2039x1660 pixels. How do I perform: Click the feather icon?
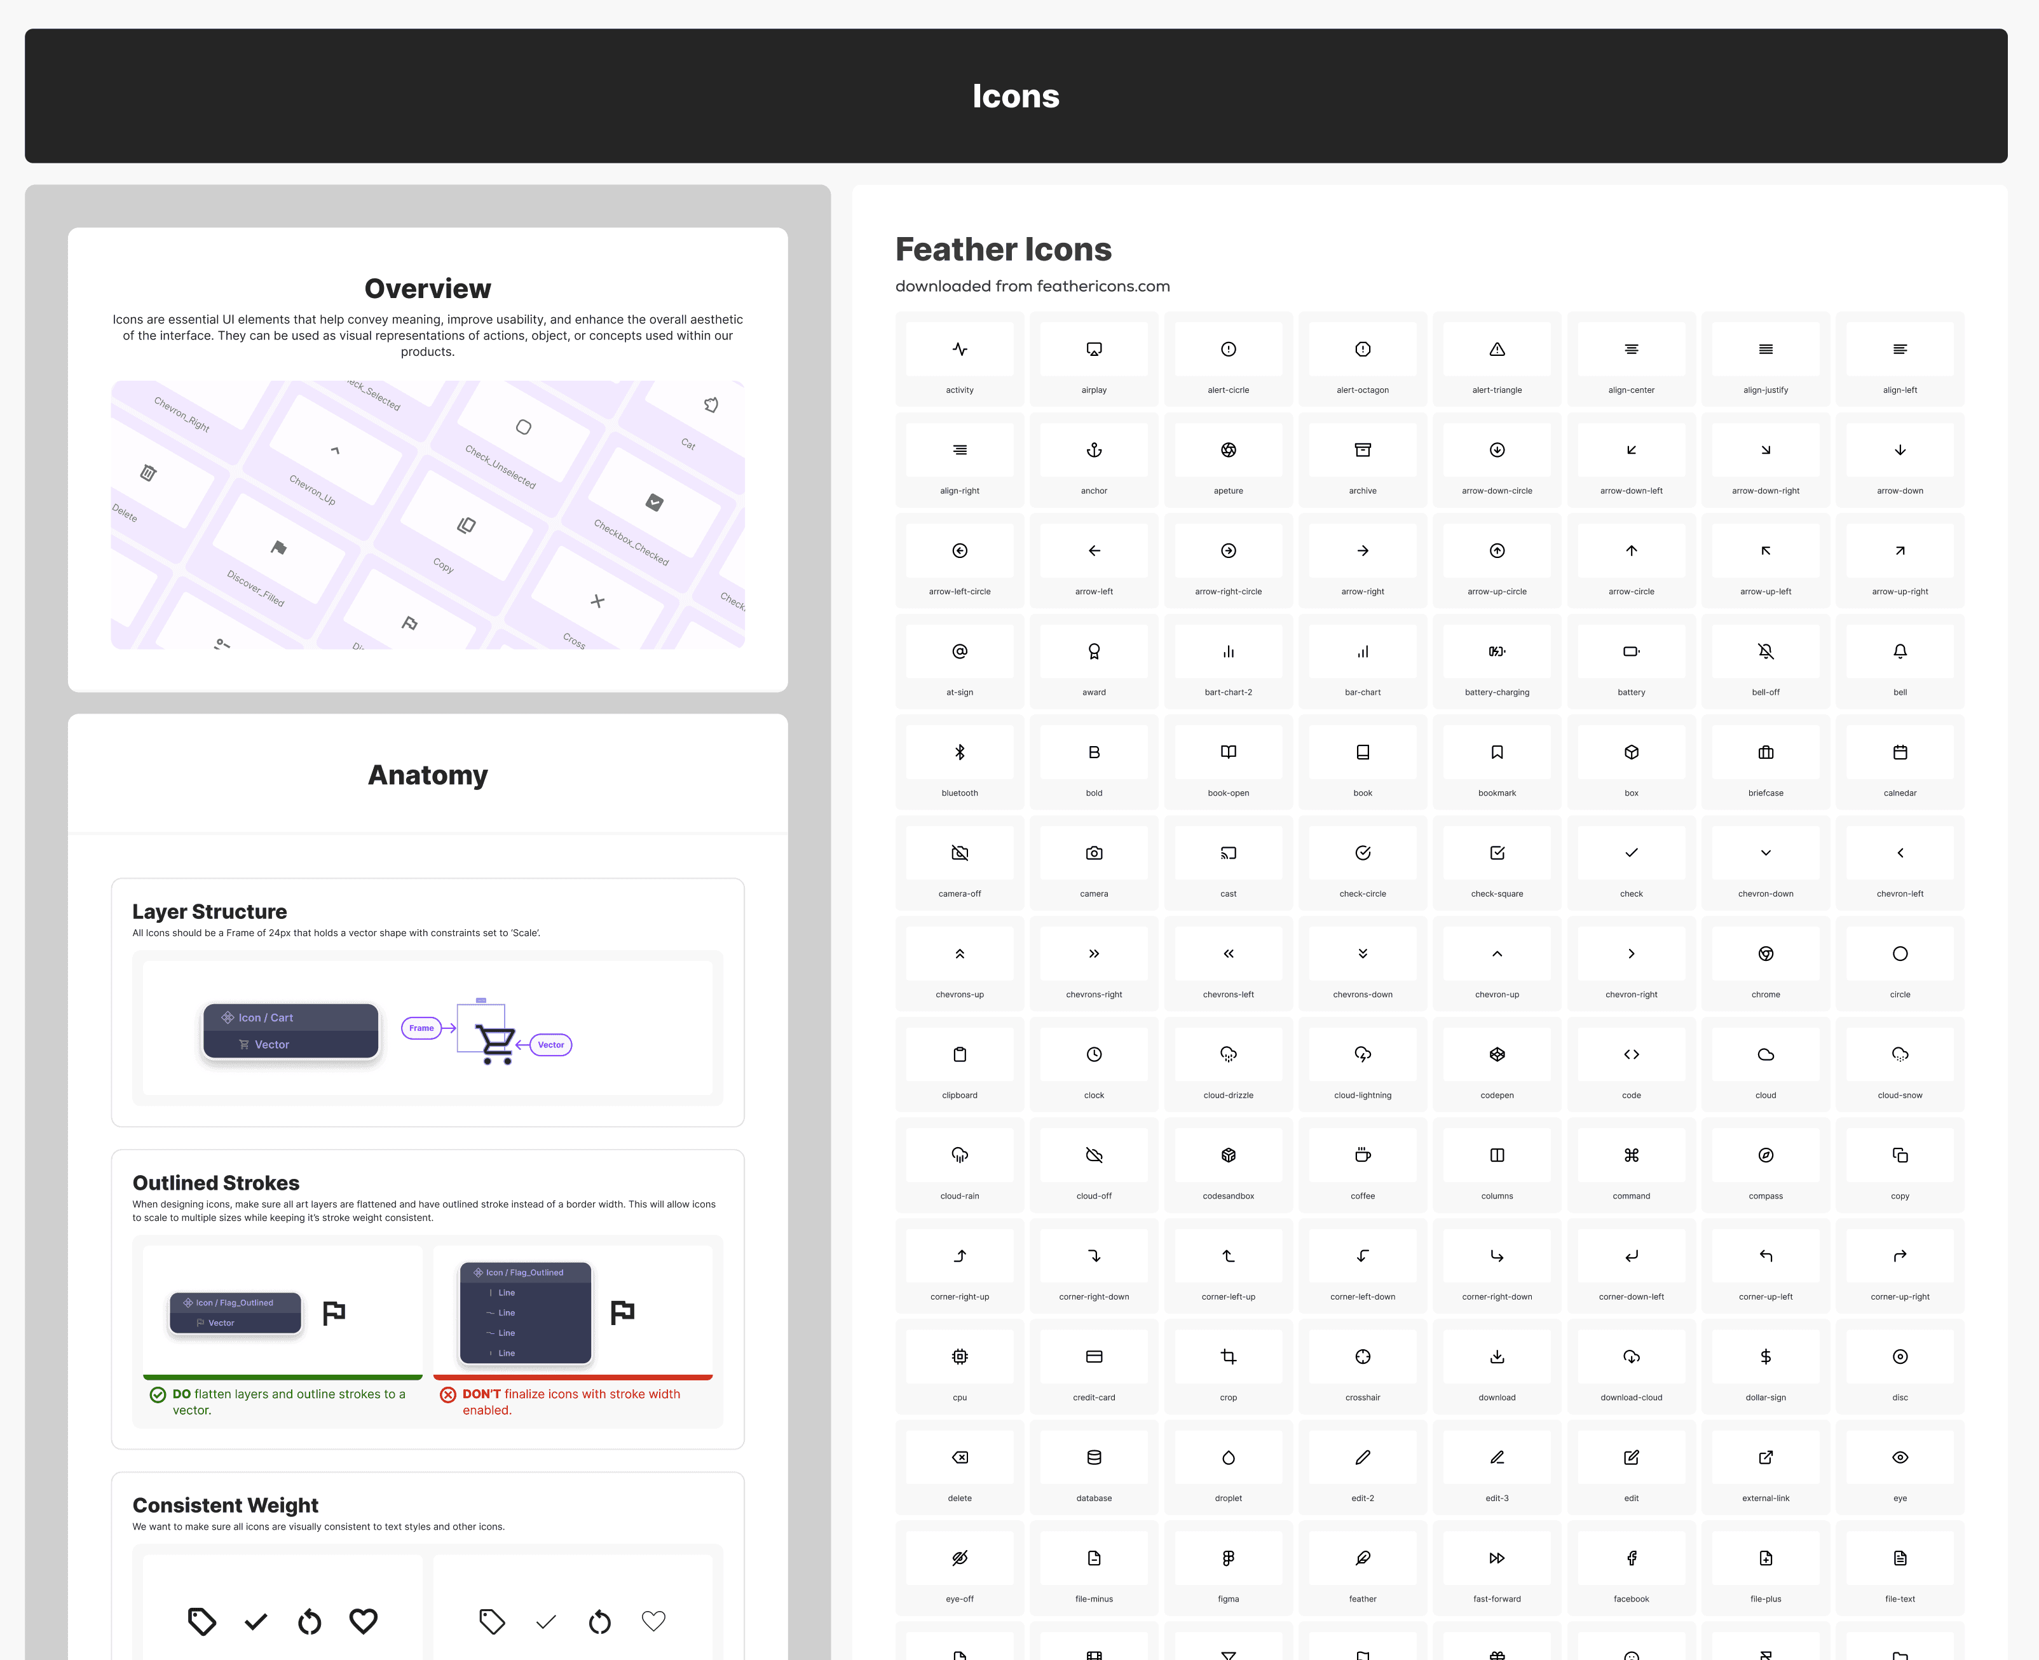[1362, 1559]
